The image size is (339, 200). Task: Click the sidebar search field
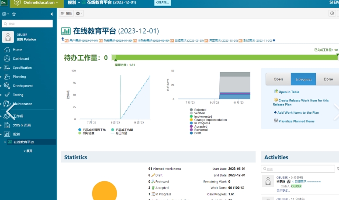click(27, 24)
